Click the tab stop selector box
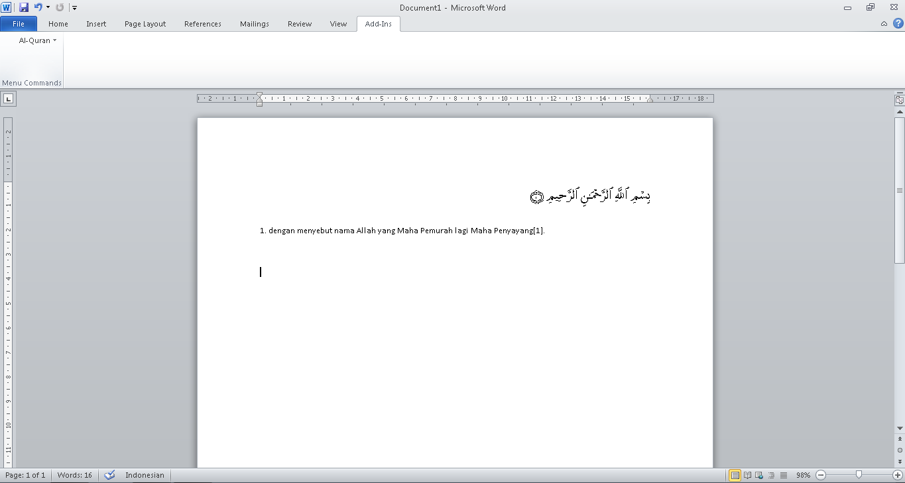The image size is (905, 483). coord(9,99)
